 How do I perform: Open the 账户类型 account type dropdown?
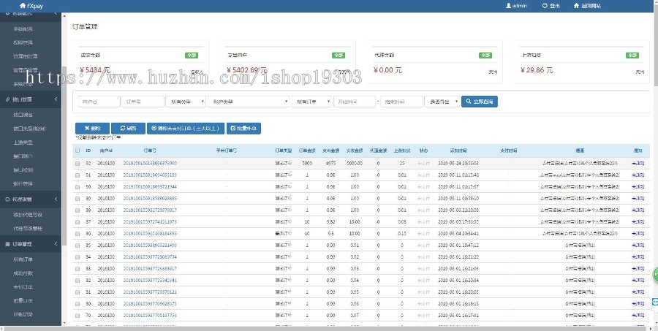249,102
